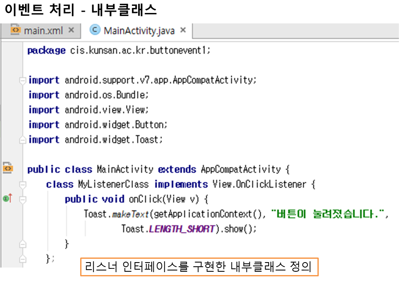Select the MainActivity.java tab
This screenshot has height=301, width=401.
[139, 31]
